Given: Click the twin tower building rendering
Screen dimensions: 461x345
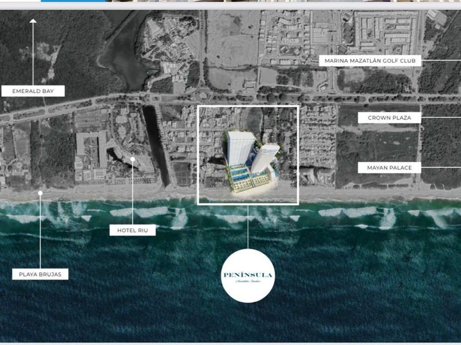Looking at the screenshot, I should [252, 162].
